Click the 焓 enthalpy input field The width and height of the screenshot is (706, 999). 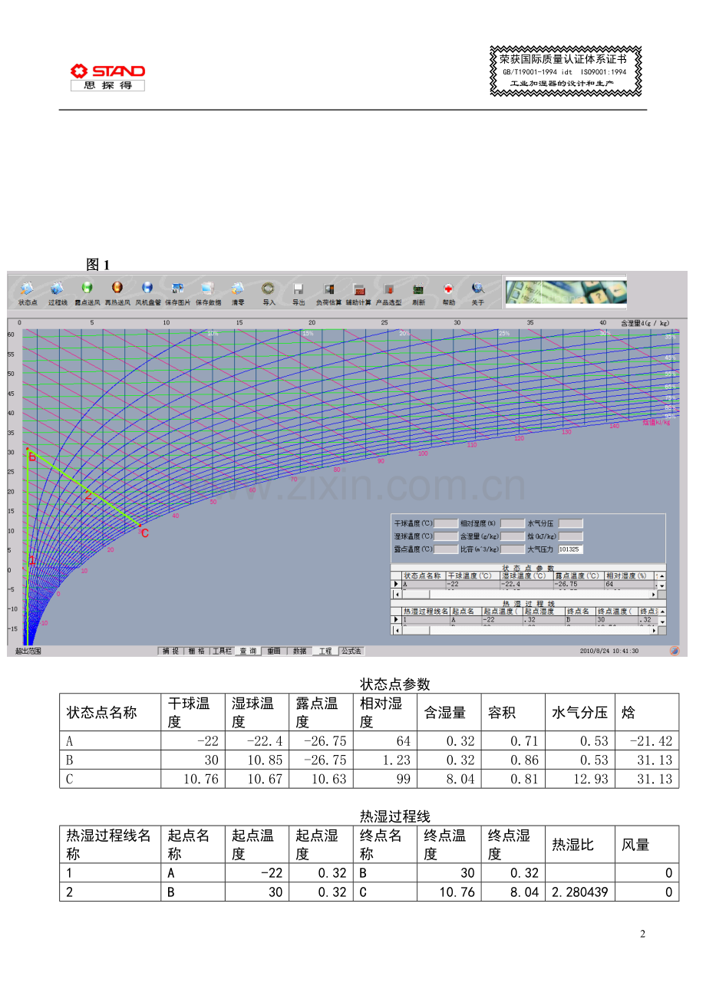571,536
